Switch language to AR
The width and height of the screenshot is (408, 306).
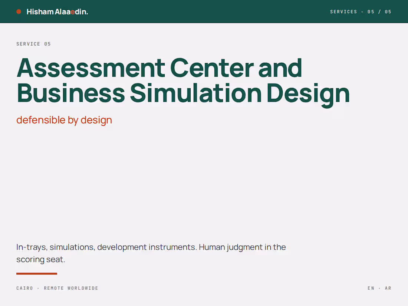(388, 288)
